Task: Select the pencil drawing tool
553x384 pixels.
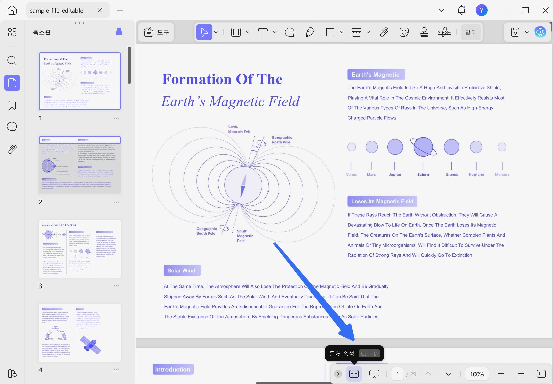Action: tap(310, 32)
